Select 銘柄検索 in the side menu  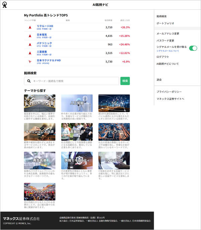161,16
